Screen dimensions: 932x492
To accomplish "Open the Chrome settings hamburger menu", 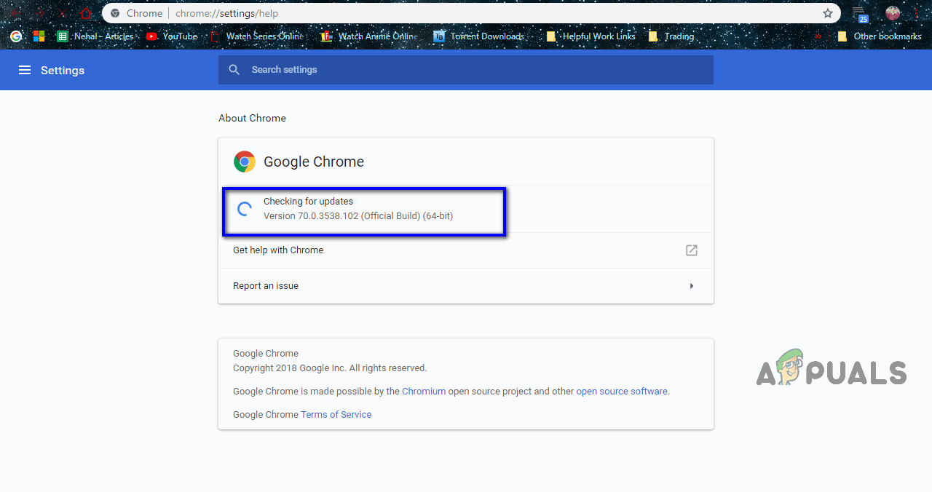I will [x=25, y=70].
